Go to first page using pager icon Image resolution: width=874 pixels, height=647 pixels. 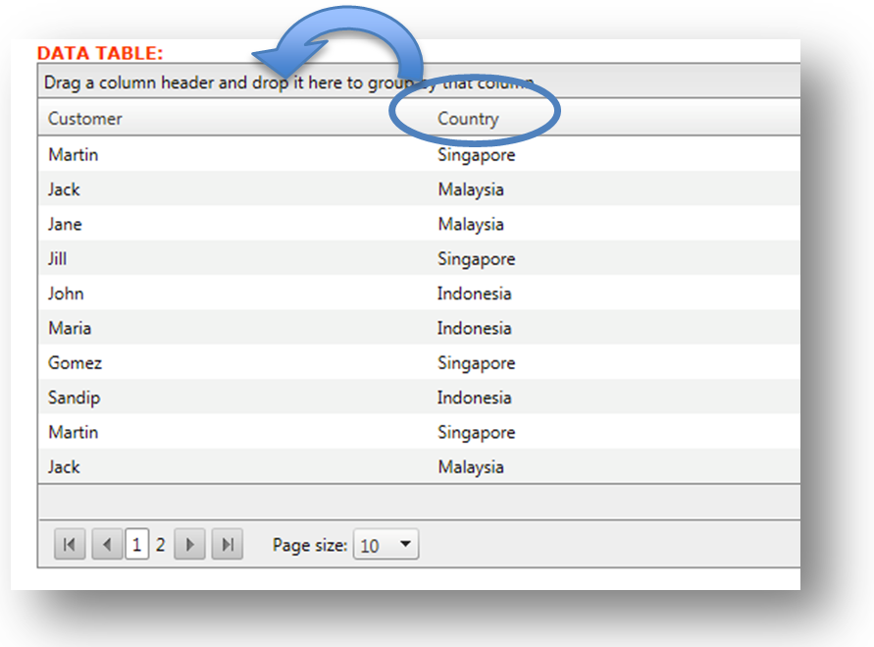[70, 544]
